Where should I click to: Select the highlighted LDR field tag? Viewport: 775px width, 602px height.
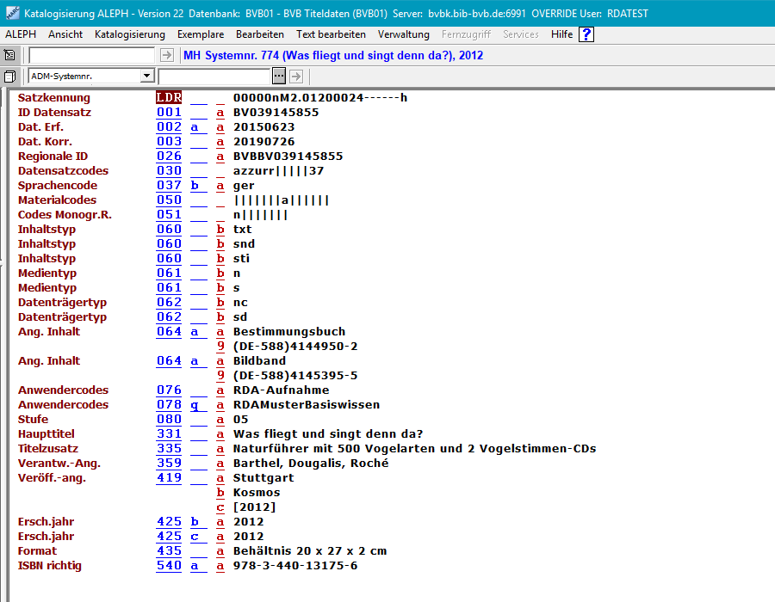169,97
